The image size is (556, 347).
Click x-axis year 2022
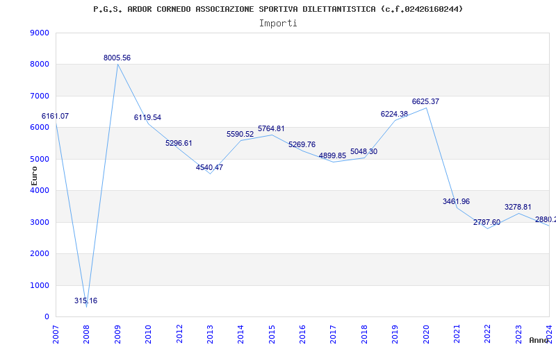pos(488,334)
